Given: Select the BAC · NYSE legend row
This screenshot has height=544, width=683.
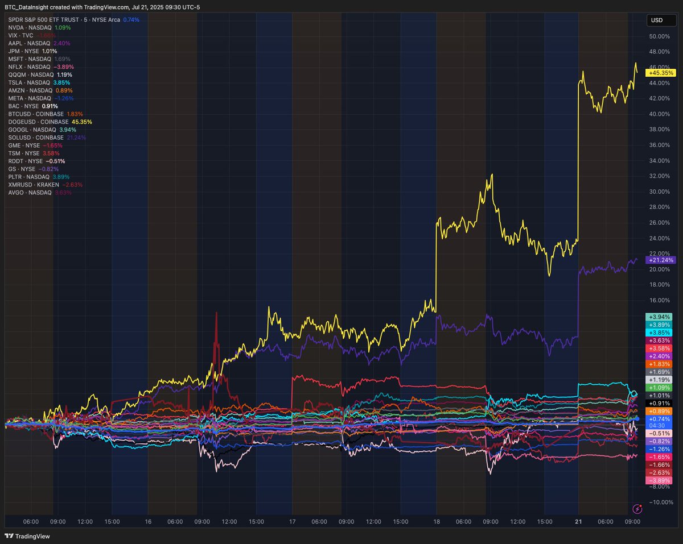Looking at the screenshot, I should pyautogui.click(x=33, y=106).
